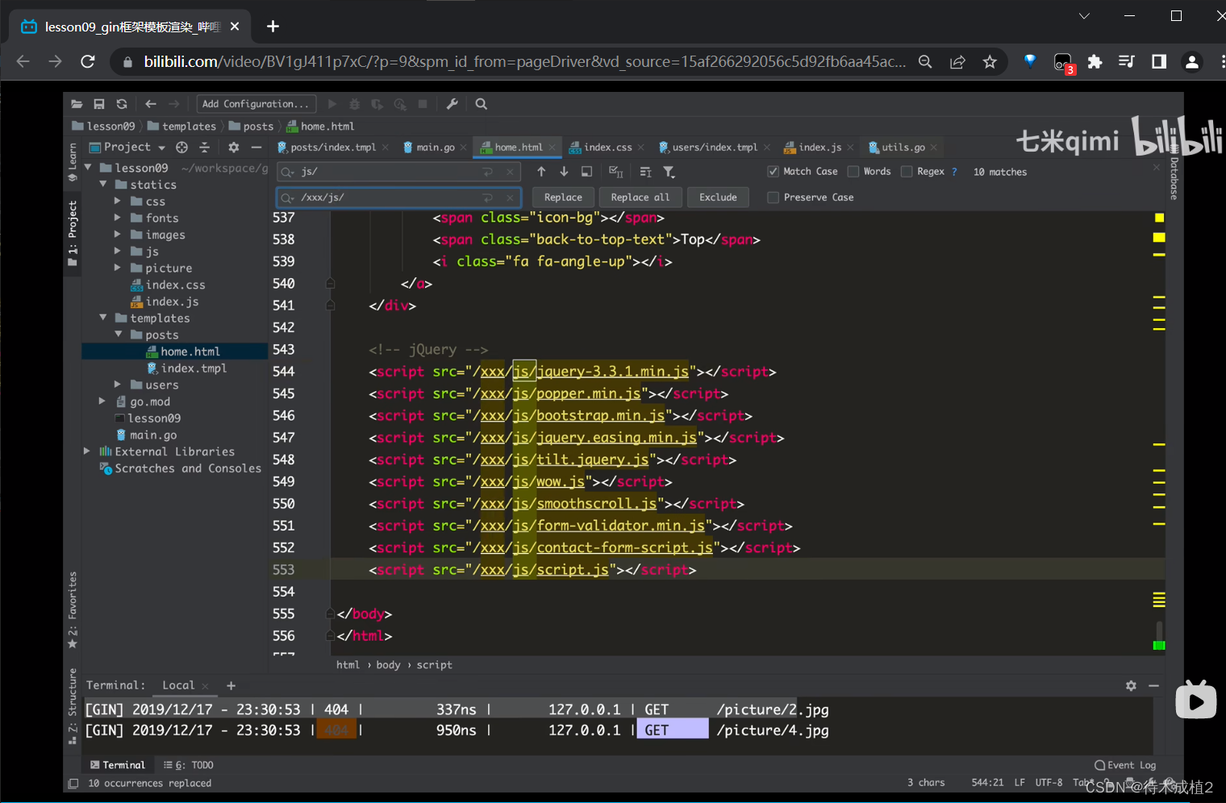Click the Synchronize refresh icon in toolbar

pyautogui.click(x=122, y=104)
